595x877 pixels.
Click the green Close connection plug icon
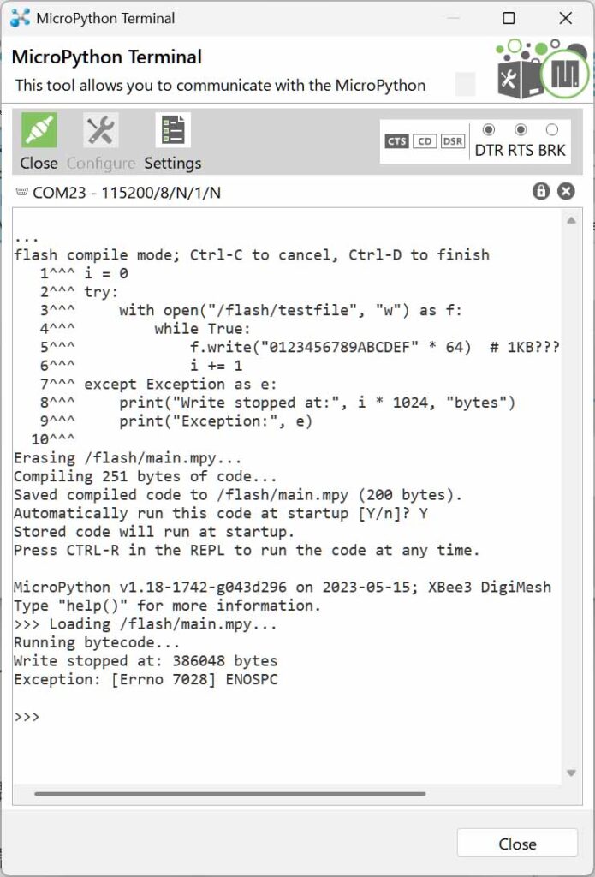point(39,130)
